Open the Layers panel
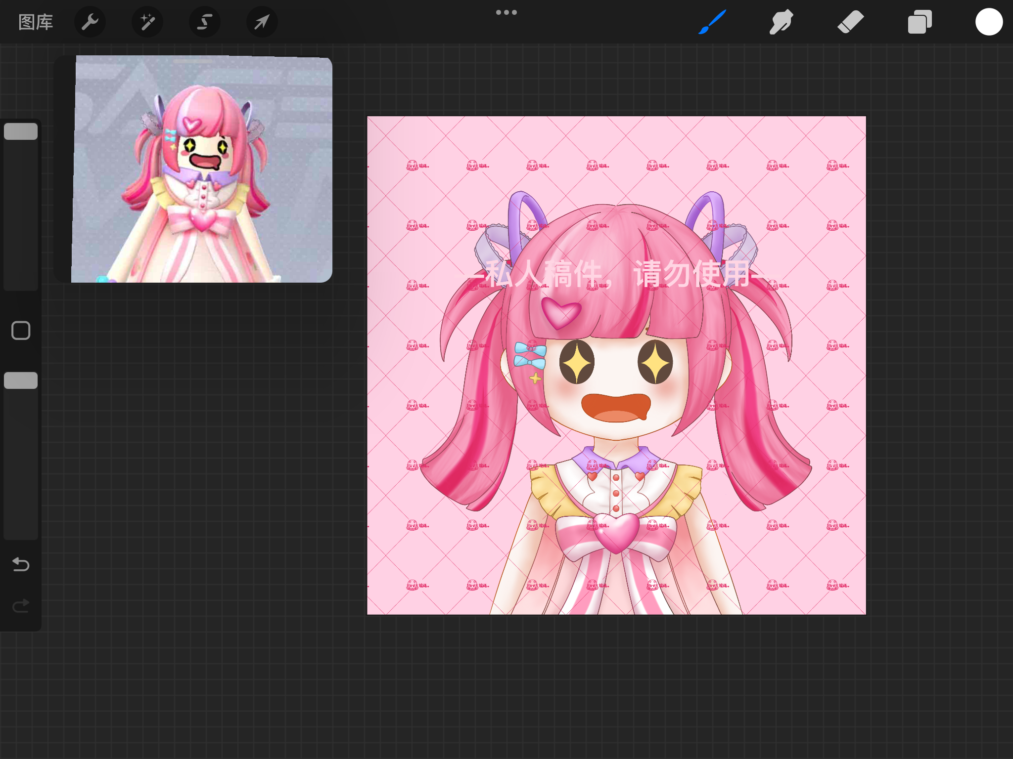Image resolution: width=1013 pixels, height=759 pixels. [920, 22]
